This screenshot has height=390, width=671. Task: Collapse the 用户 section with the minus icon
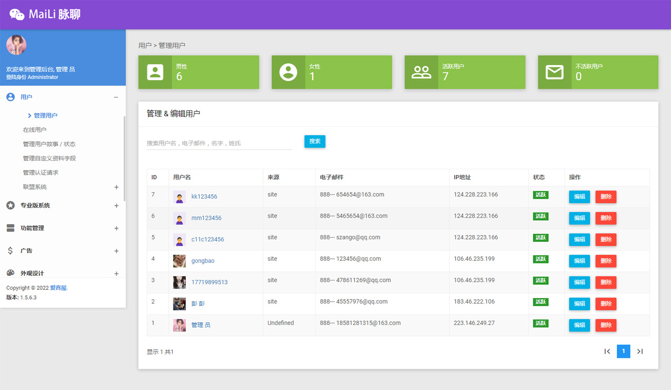(116, 97)
